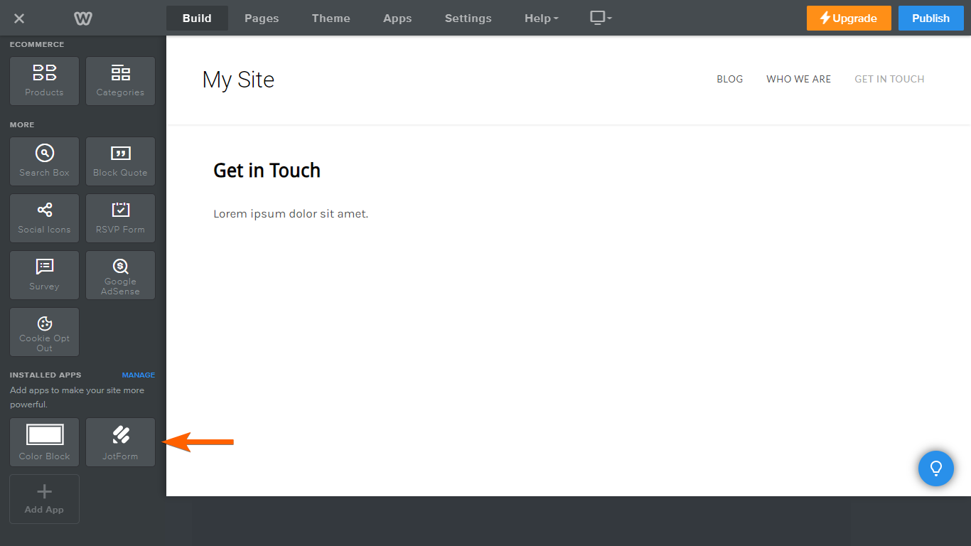
Task: Open the Manage installed apps link
Action: pos(138,375)
